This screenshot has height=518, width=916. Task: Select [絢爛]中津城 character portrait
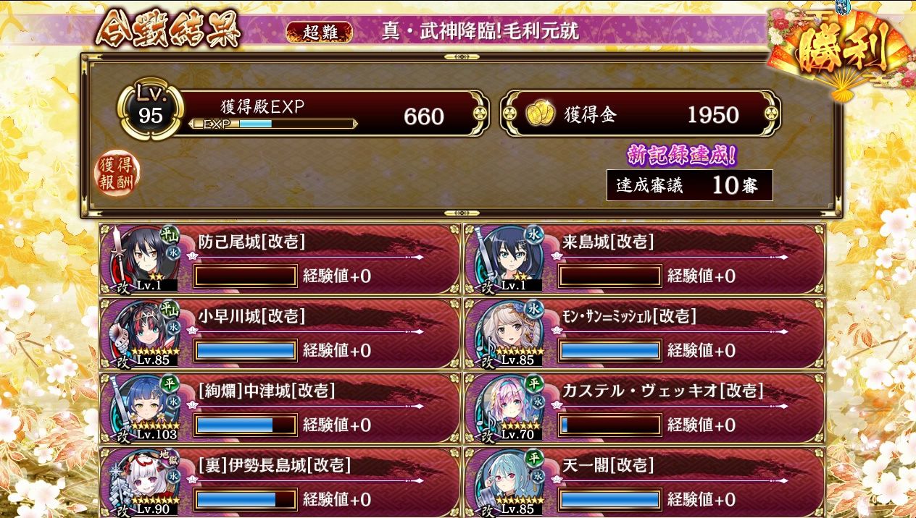143,407
